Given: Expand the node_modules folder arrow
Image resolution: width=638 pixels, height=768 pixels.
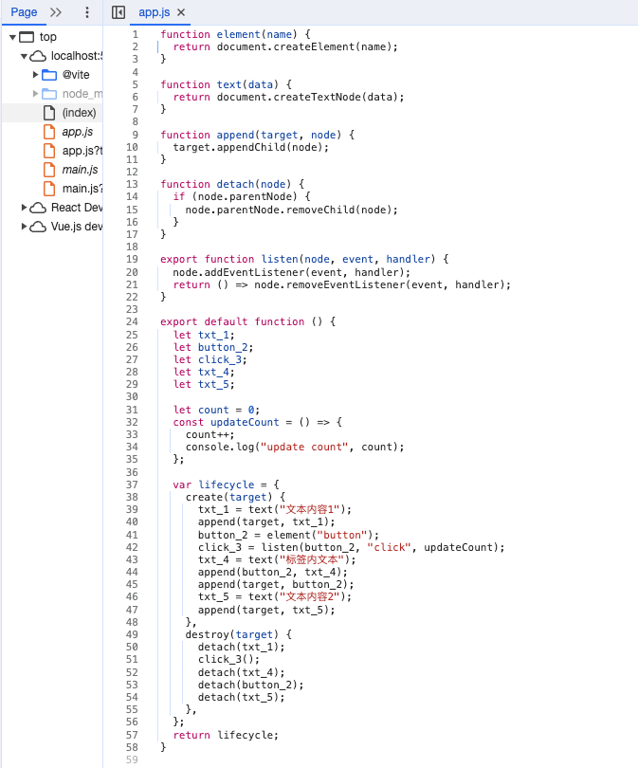Looking at the screenshot, I should click(x=36, y=94).
